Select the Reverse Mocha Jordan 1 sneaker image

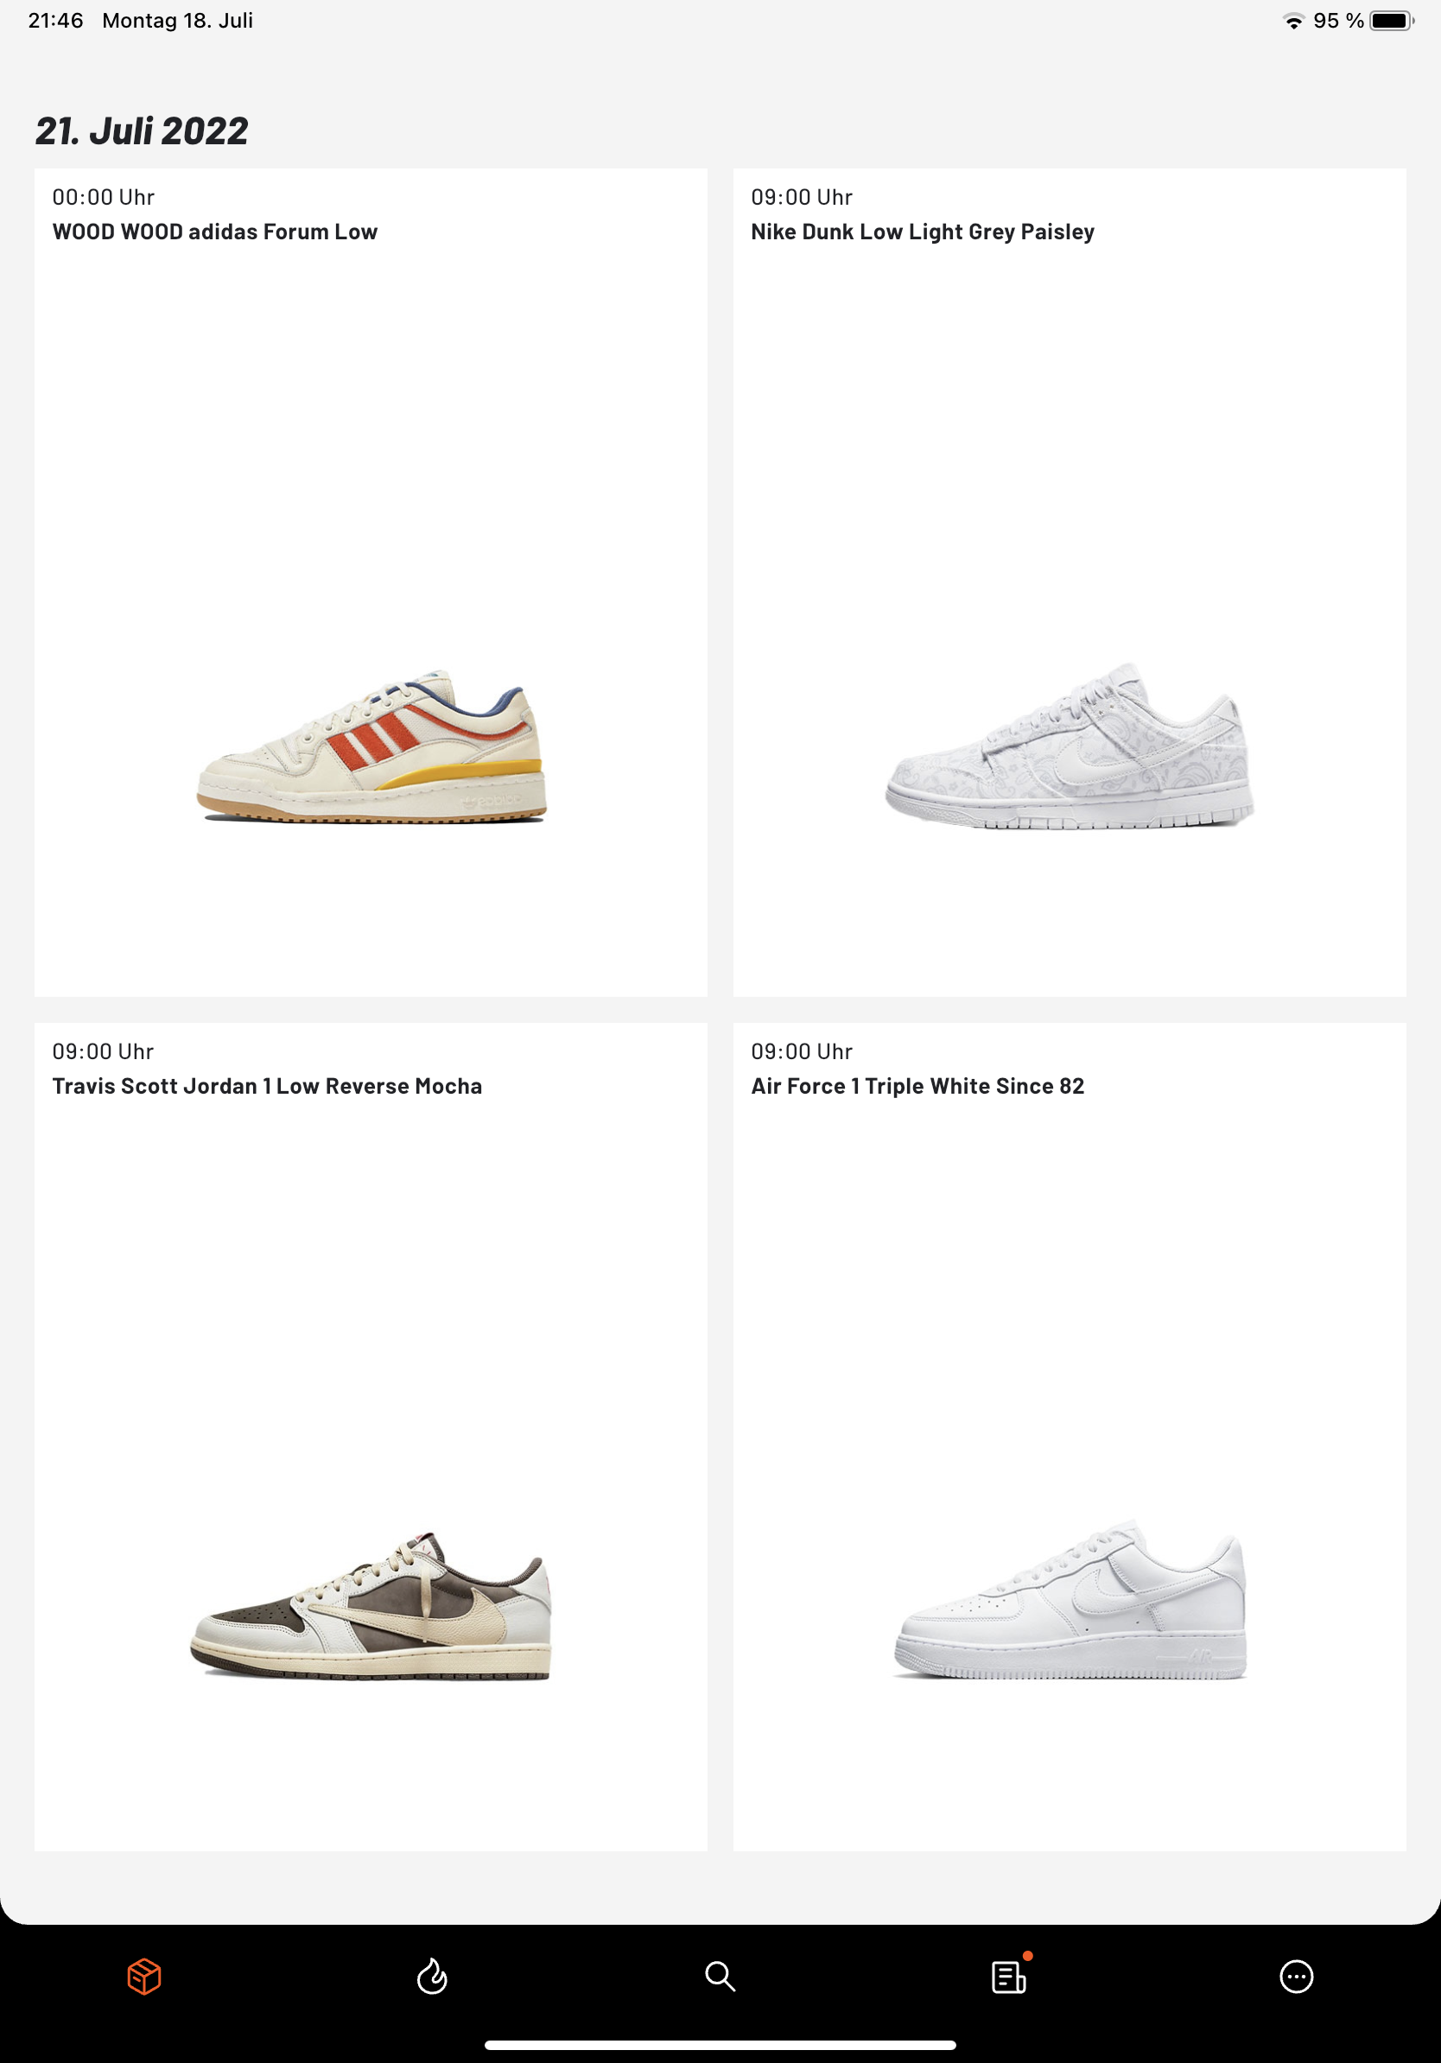(x=371, y=1605)
